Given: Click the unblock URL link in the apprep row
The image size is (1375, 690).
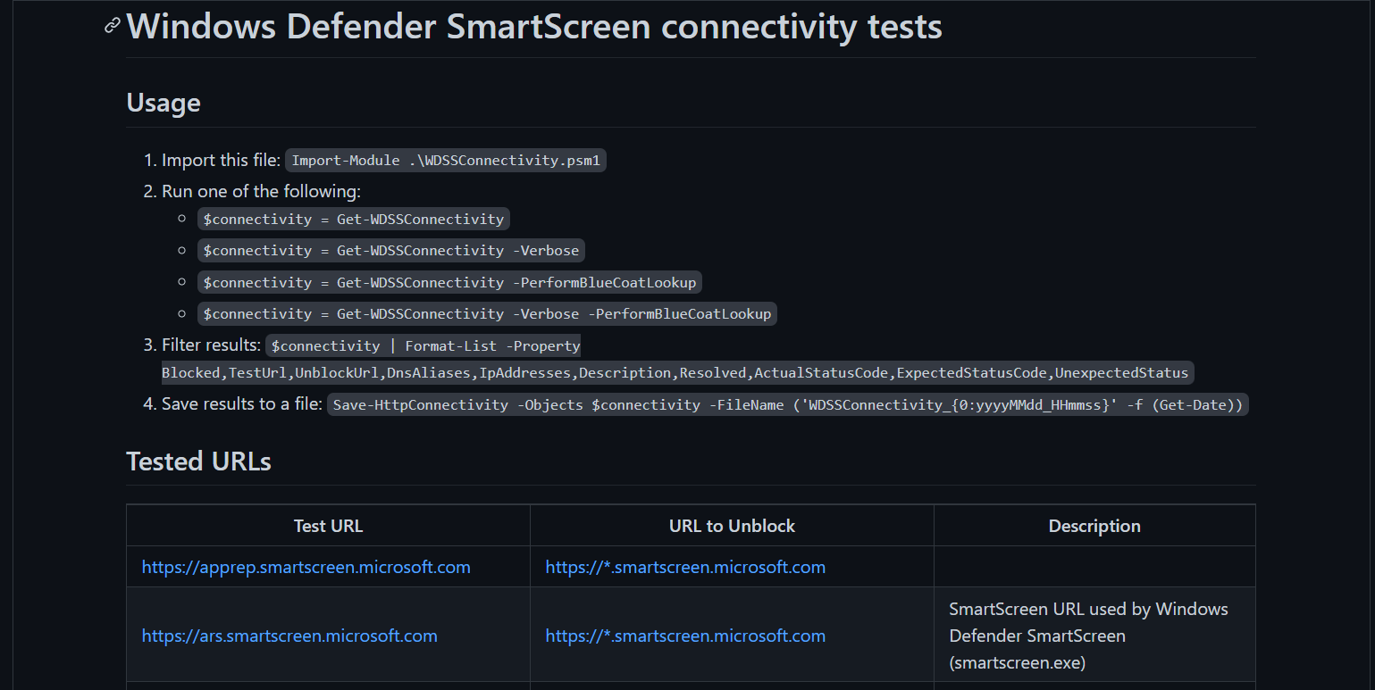Looking at the screenshot, I should pos(685,567).
